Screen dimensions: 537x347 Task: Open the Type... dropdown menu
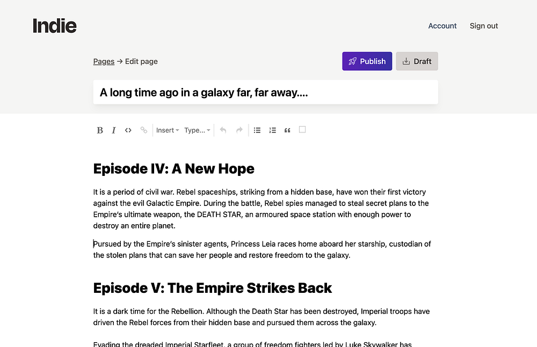pos(197,130)
